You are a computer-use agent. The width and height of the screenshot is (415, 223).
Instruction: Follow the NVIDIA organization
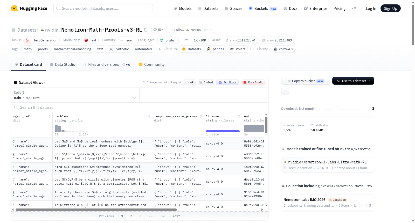[188, 30]
